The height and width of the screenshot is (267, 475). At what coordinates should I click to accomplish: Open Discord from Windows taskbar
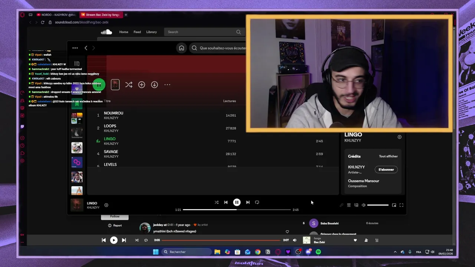click(308, 252)
